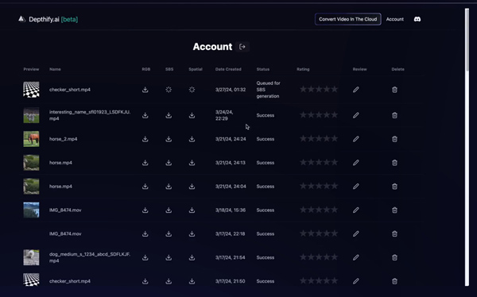The image size is (477, 297).
Task: Download RGB for IMG_8474.mov dated 3/18/24
Action: coord(145,210)
